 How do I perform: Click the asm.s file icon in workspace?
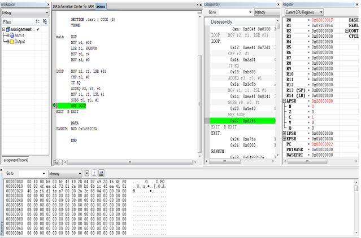click(x=12, y=36)
